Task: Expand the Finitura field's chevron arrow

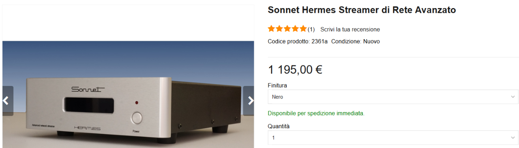Action: click(x=513, y=97)
